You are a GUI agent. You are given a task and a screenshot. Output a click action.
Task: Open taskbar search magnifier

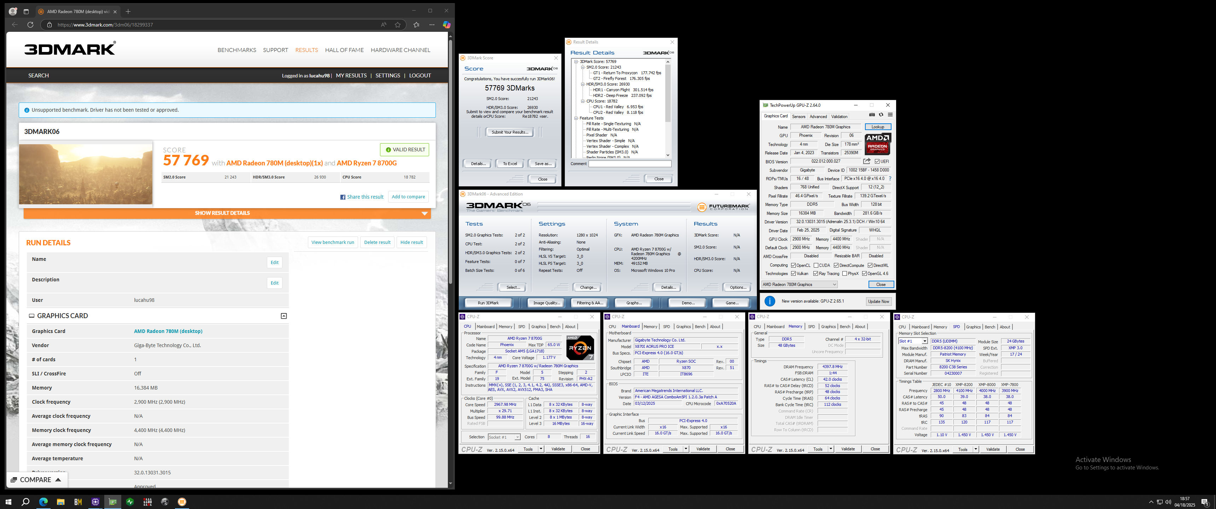25,502
